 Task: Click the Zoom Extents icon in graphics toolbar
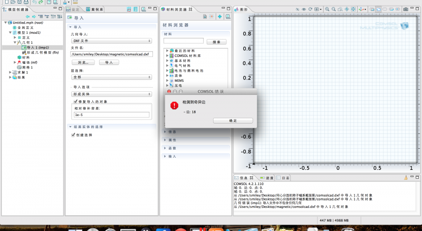coord(353,9)
